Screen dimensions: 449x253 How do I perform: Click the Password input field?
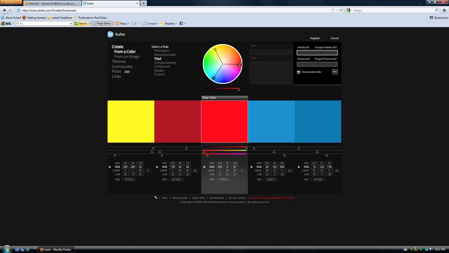pyautogui.click(x=317, y=64)
